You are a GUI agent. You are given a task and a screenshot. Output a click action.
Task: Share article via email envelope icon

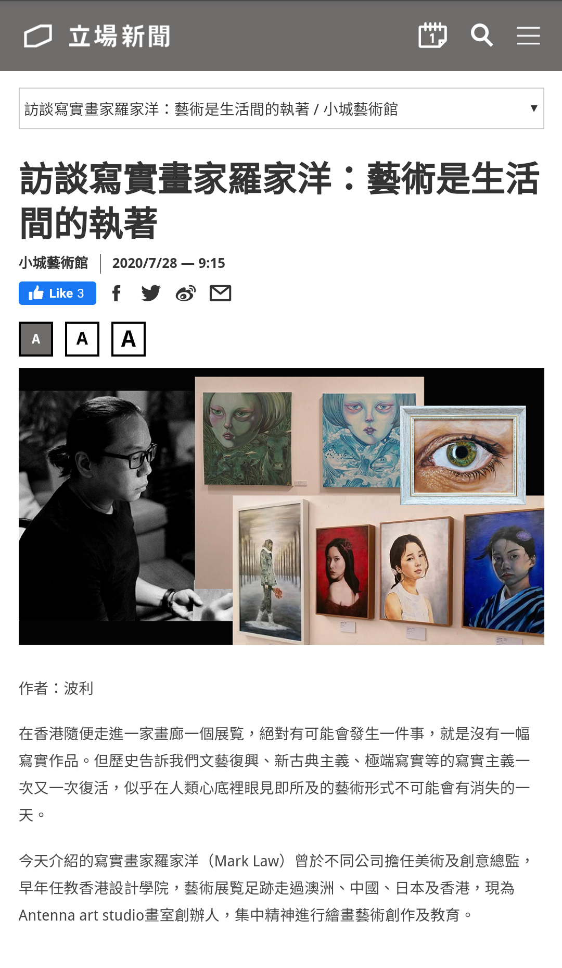point(220,293)
